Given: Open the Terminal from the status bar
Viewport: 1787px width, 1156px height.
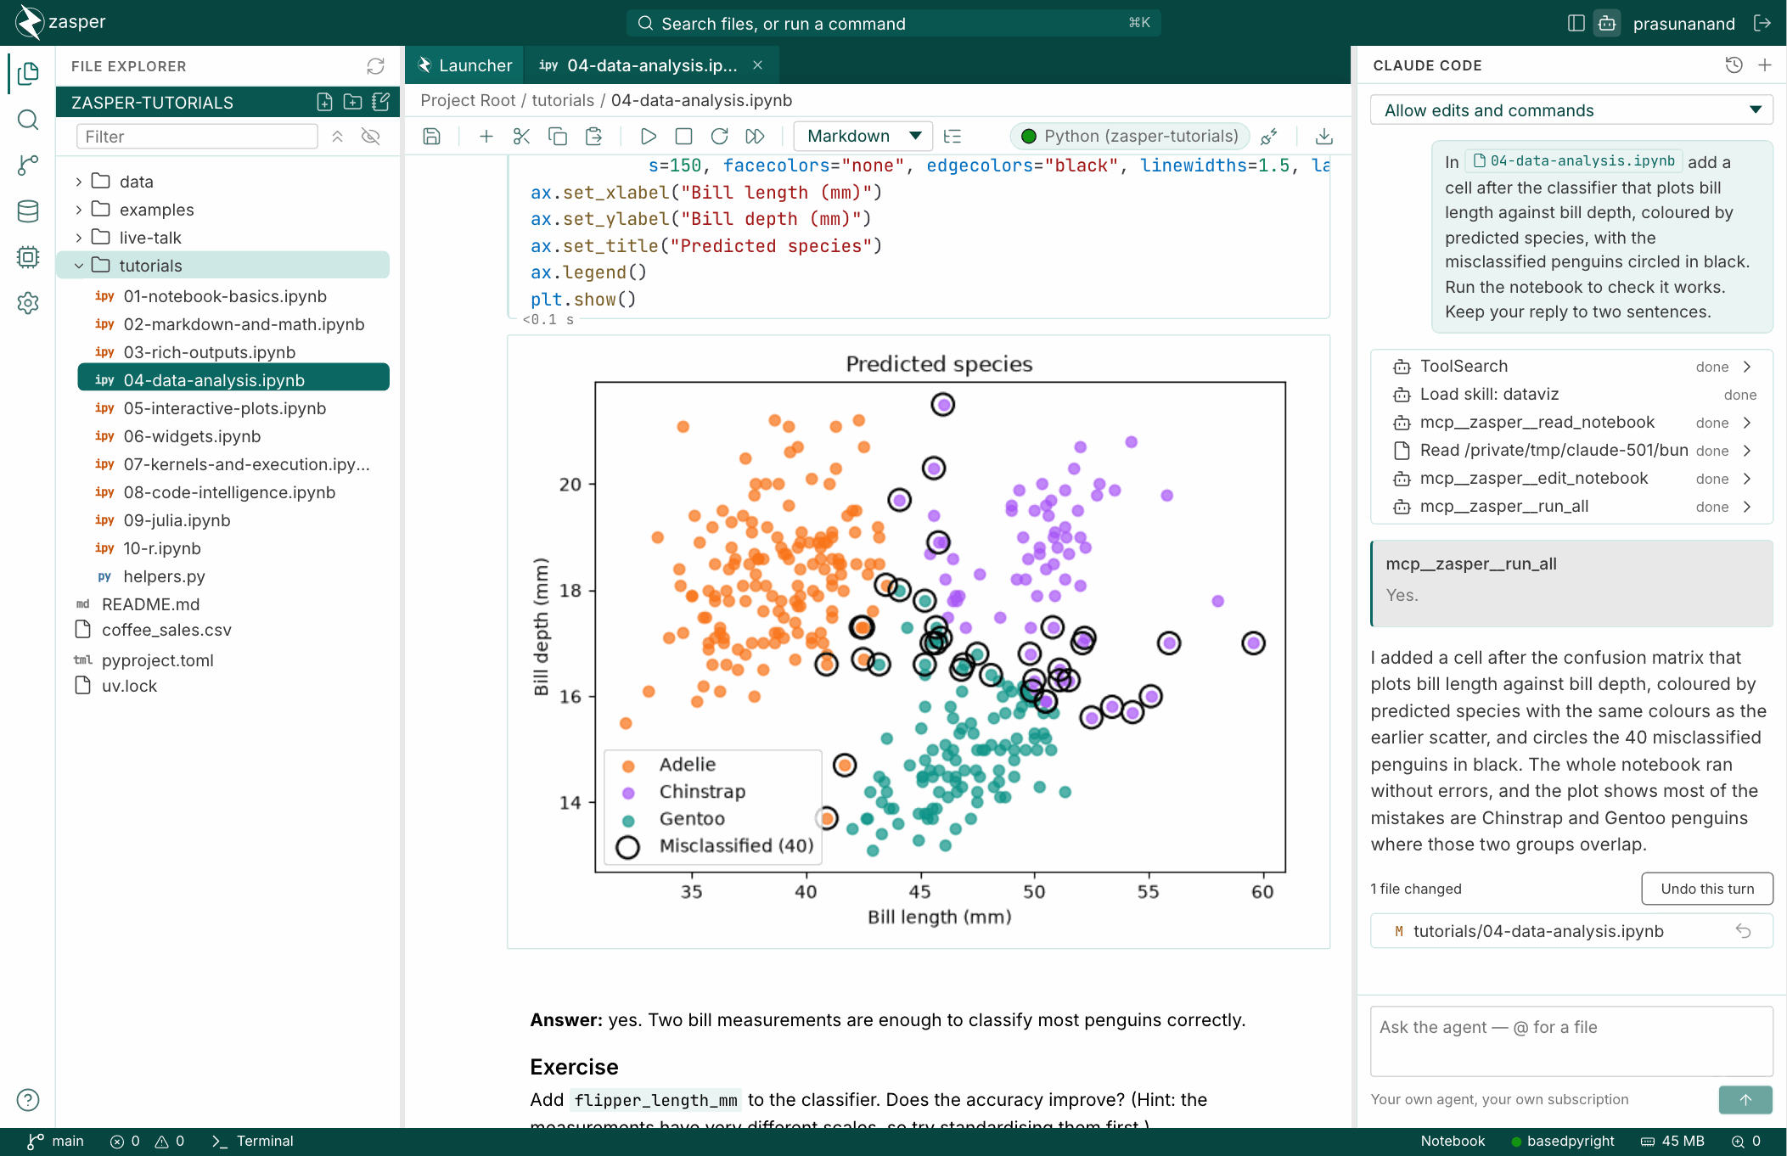Looking at the screenshot, I should point(252,1142).
